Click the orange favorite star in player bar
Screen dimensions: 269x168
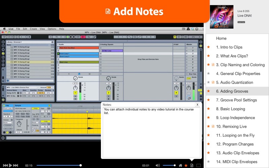click(186, 165)
